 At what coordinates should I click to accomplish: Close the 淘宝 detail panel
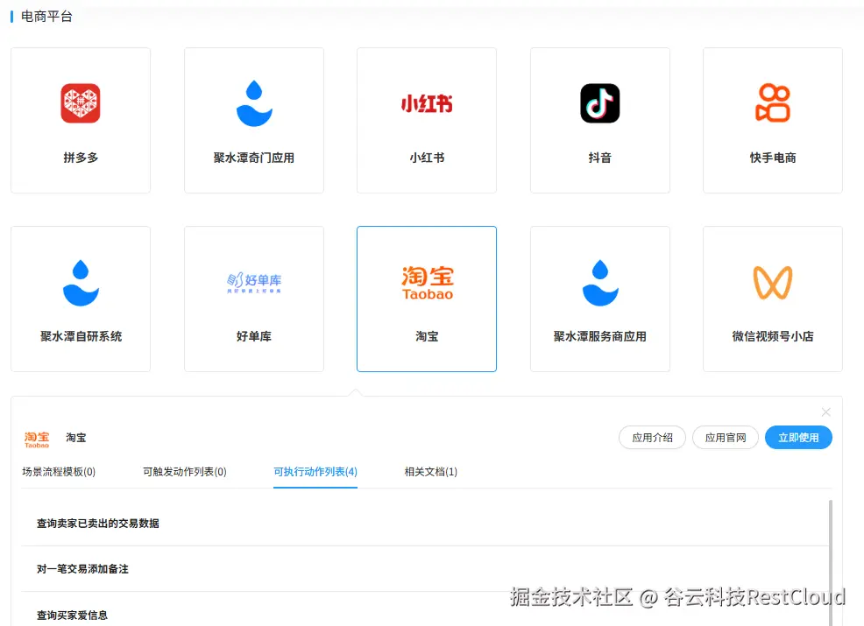click(x=826, y=411)
